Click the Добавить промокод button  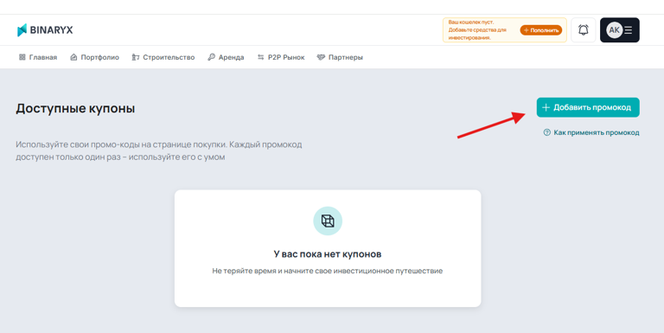click(588, 107)
